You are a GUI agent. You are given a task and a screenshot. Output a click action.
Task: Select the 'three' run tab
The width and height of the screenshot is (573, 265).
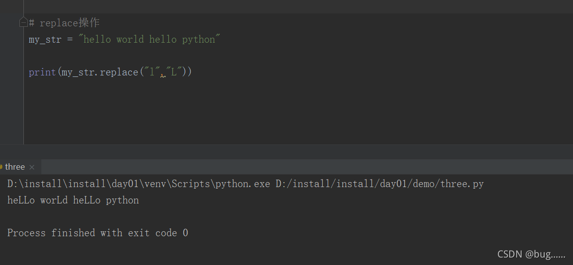pyautogui.click(x=14, y=167)
